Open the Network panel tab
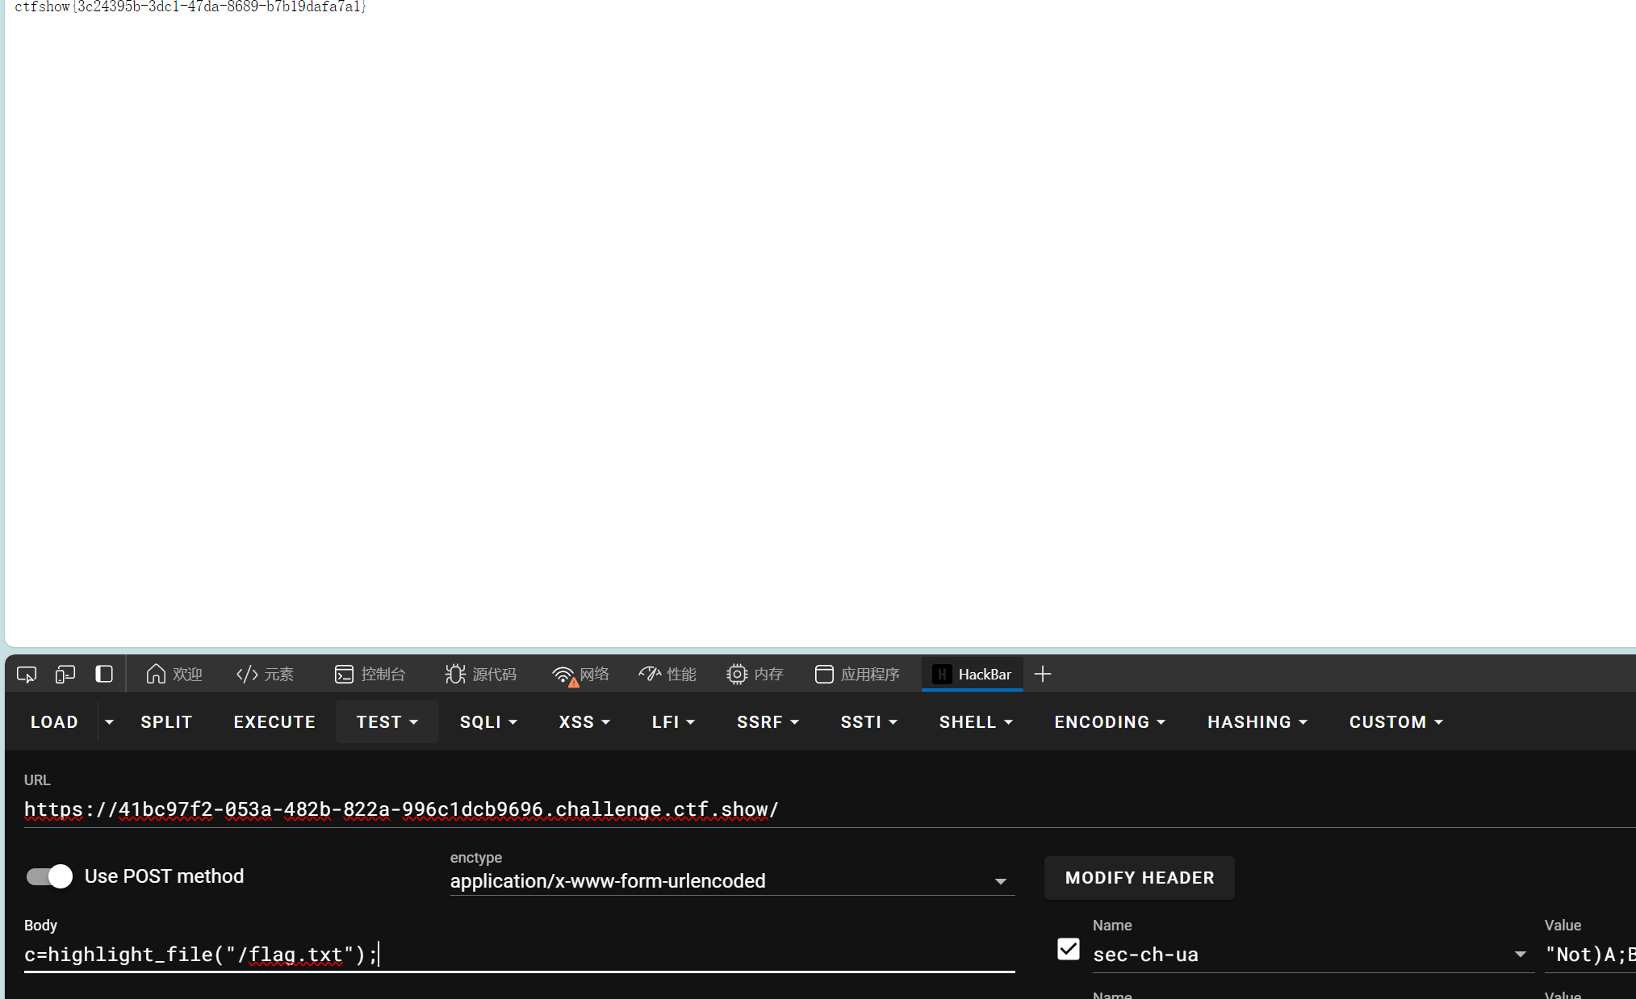 pyautogui.click(x=580, y=674)
